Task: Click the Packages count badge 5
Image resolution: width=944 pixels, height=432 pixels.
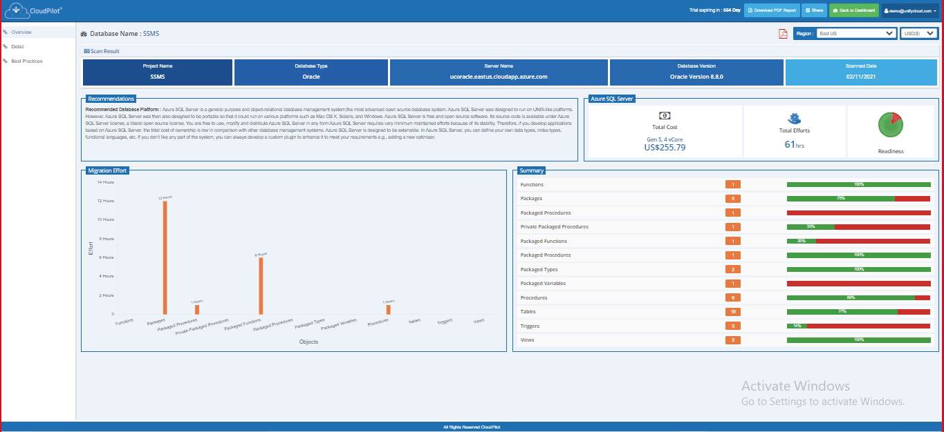Action: pos(733,199)
